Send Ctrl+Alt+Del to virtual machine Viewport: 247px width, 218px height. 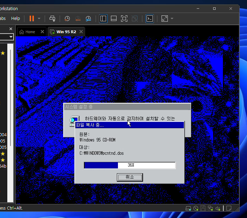coord(52,19)
